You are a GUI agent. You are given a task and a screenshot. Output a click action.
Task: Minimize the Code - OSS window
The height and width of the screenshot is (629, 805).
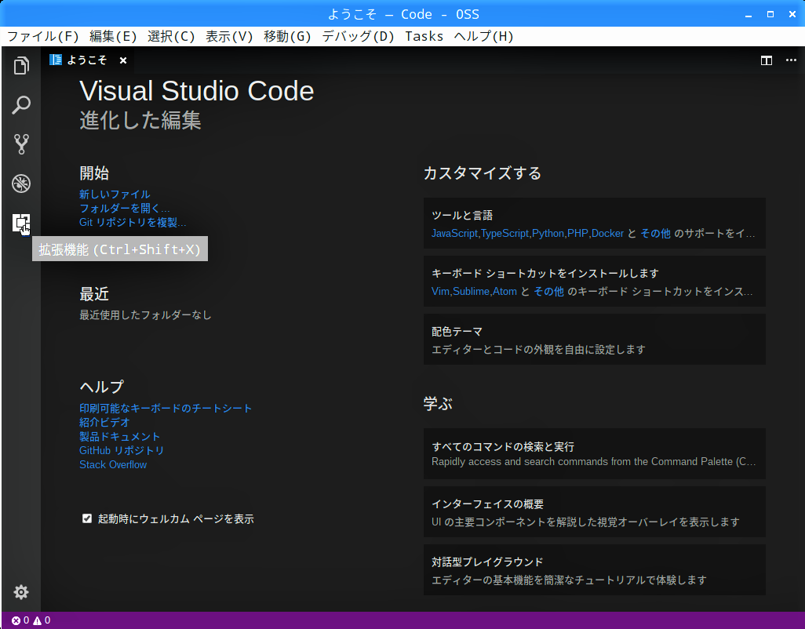[749, 15]
